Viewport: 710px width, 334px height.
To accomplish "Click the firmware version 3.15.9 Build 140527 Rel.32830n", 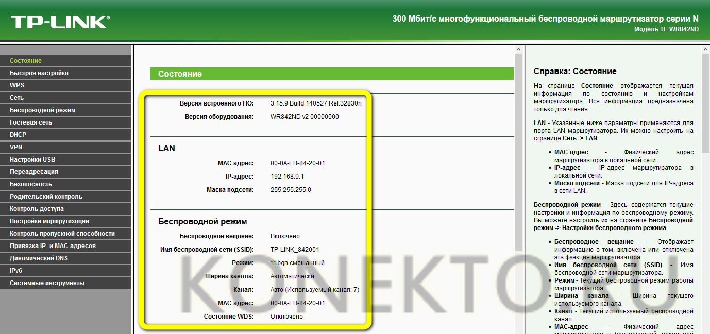I will point(316,103).
